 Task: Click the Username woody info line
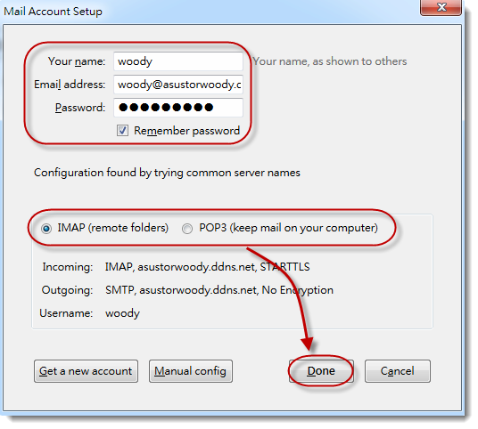click(89, 313)
